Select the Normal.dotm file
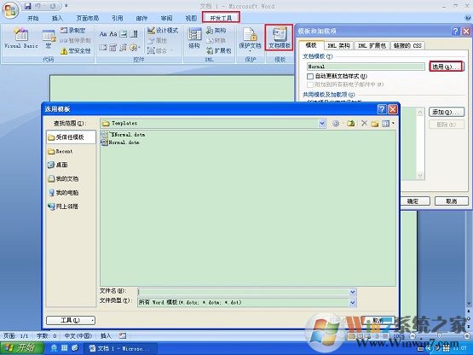473x355 pixels. (120, 143)
